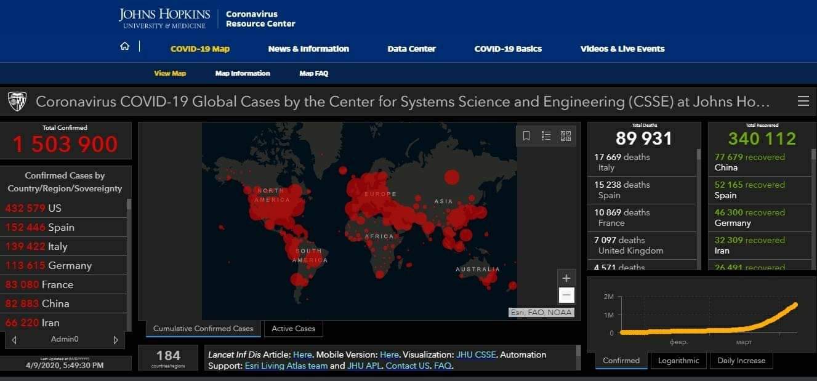The image size is (817, 381).
Task: Click the home icon in navigation bar
Action: tap(125, 47)
